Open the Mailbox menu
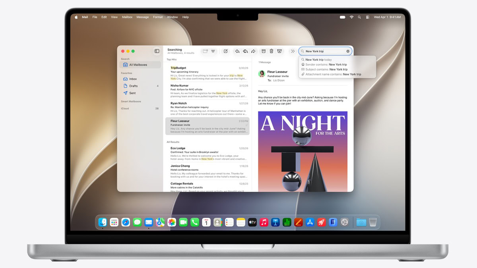Viewport: 477px width, 268px height. tap(127, 17)
